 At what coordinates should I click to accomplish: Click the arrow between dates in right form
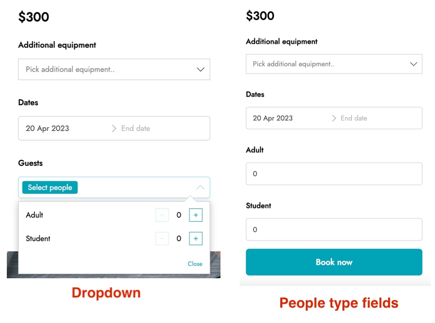pos(334,118)
